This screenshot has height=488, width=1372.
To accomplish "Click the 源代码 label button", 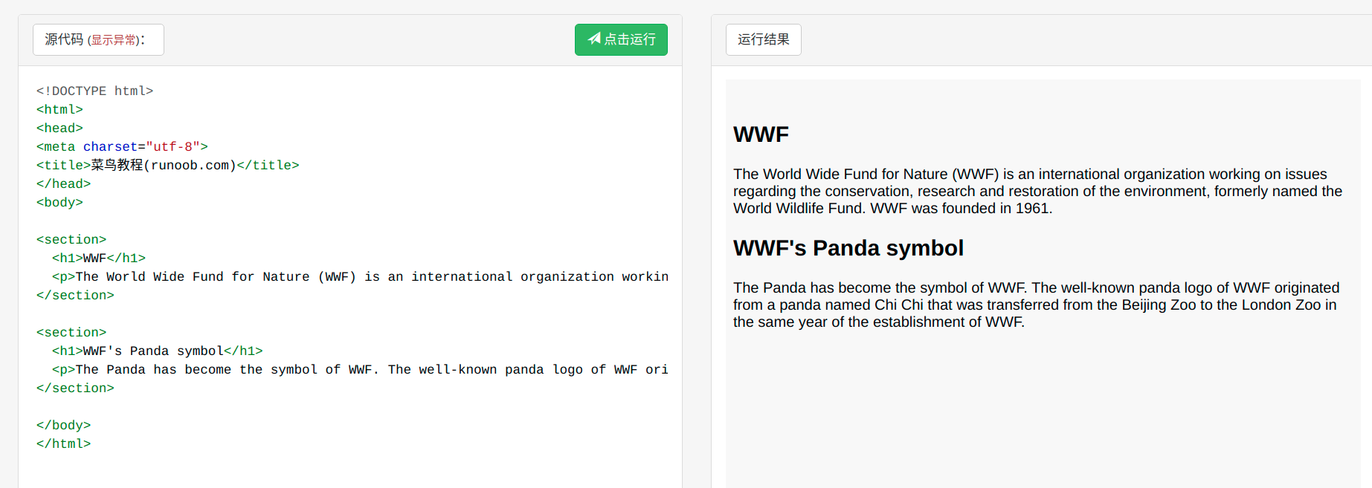I will pyautogui.click(x=64, y=39).
